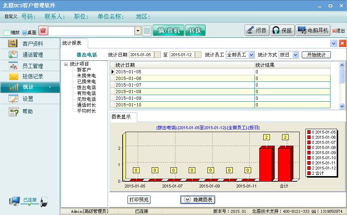Click the 摘/挂机 pick up/hang up button
Viewport: 347px width, 215px height.
pos(169,30)
